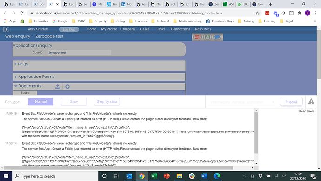Bookmark page with the star icon
This screenshot has height=181, width=321.
(257, 13)
